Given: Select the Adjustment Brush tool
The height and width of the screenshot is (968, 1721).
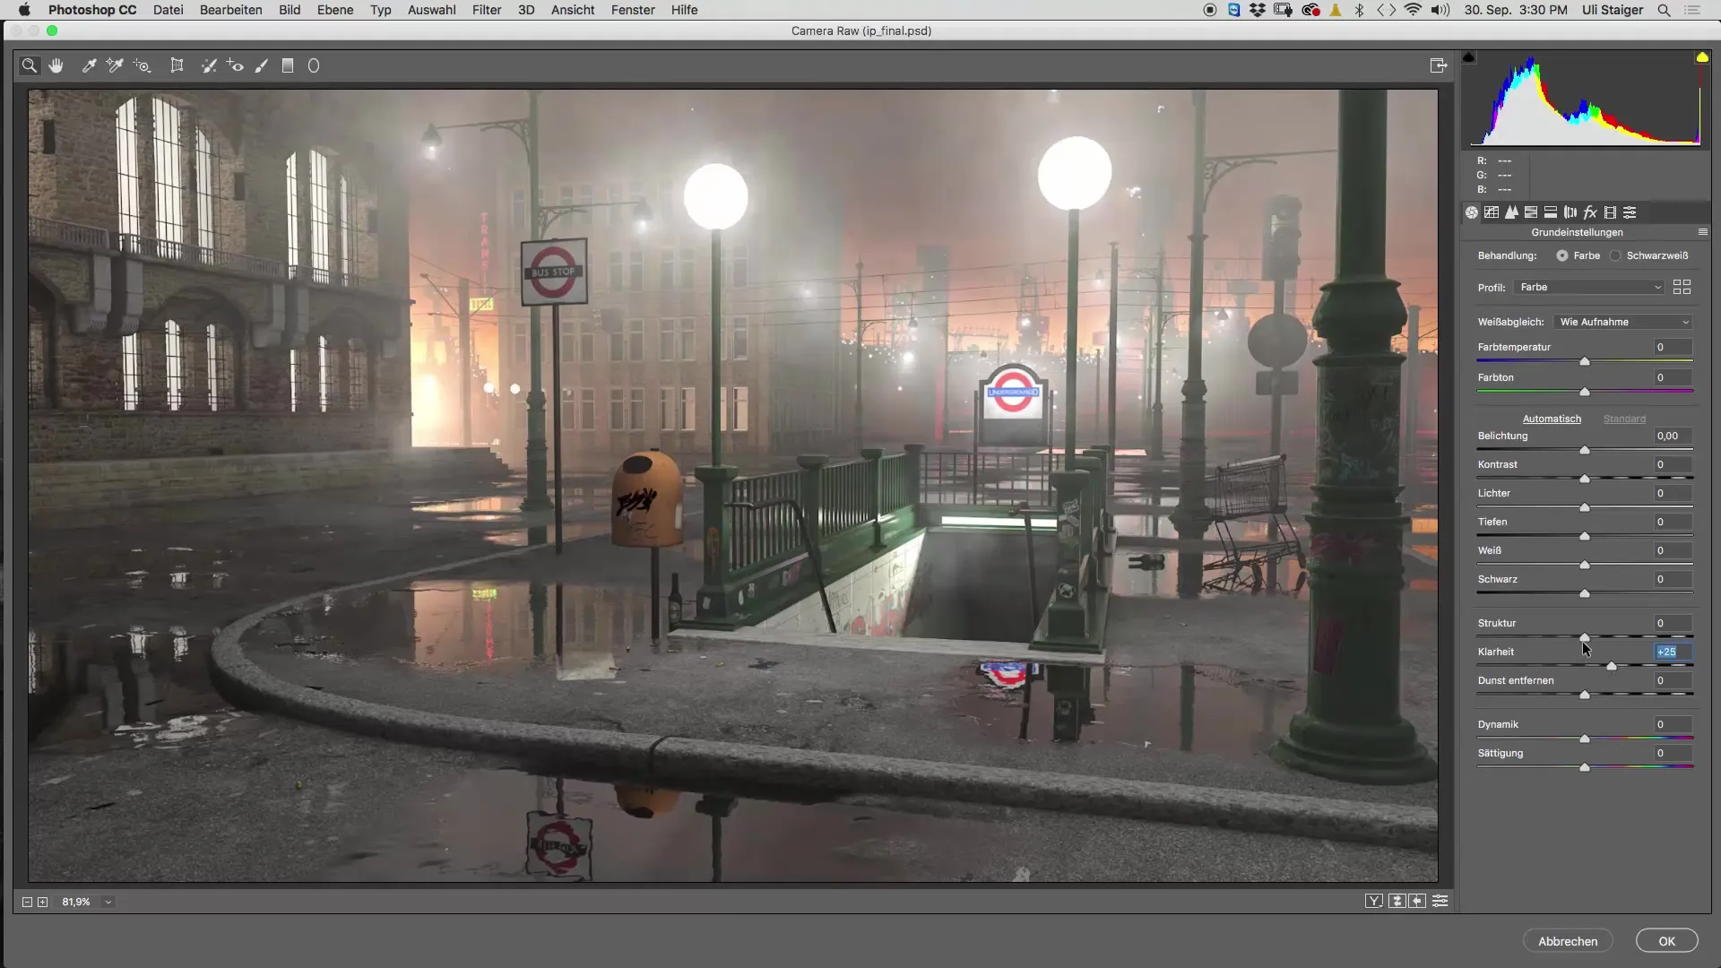Looking at the screenshot, I should click(x=262, y=65).
